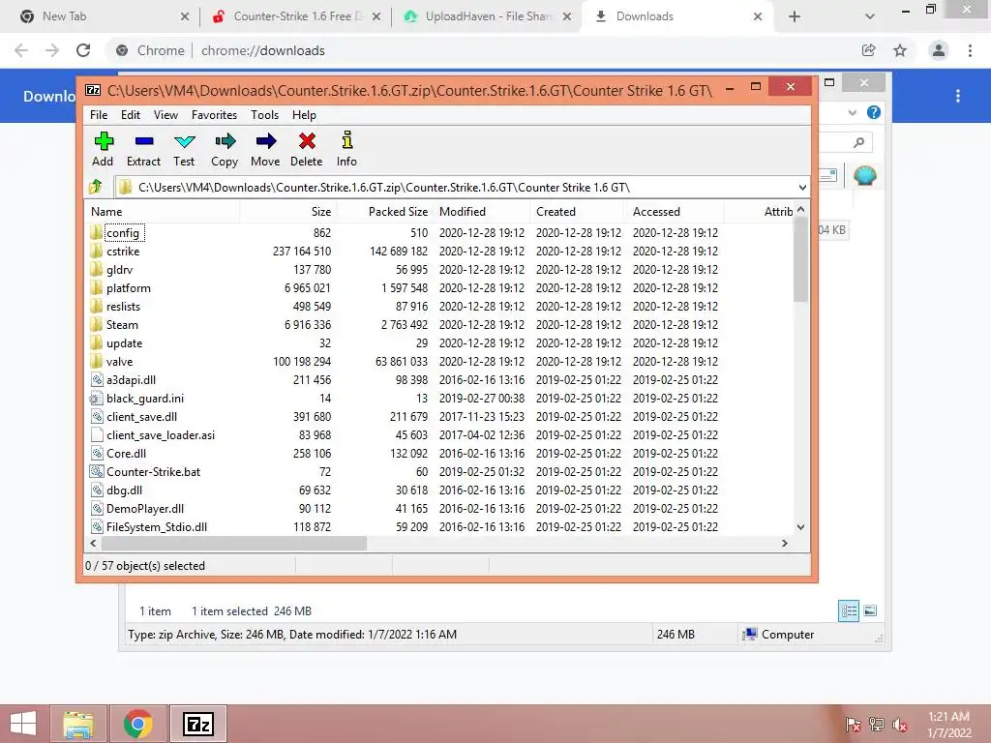Screen dimensions: 991x743
Task: Click the scroll right arrow of the file list
Action: point(784,544)
